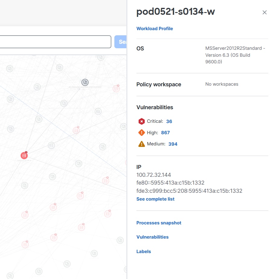
Task: Select the faded red node below Critical row
Action: [x=76, y=130]
